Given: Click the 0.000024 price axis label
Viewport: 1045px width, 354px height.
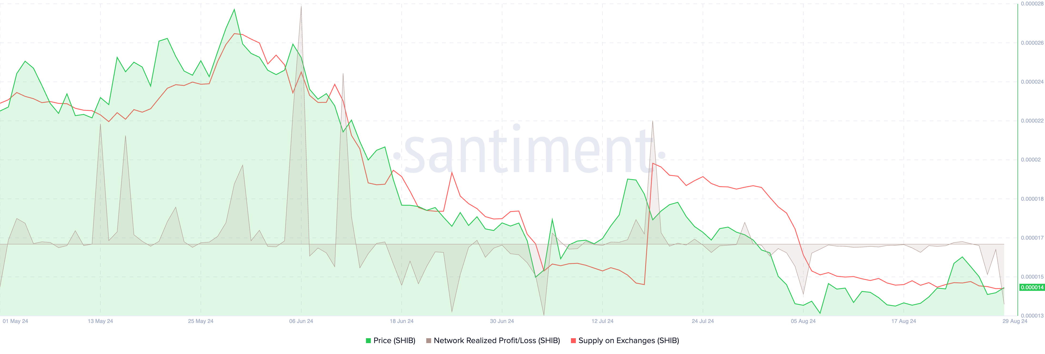Looking at the screenshot, I should coord(1032,82).
